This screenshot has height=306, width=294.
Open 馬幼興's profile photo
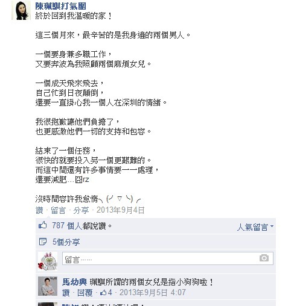pos(48,286)
